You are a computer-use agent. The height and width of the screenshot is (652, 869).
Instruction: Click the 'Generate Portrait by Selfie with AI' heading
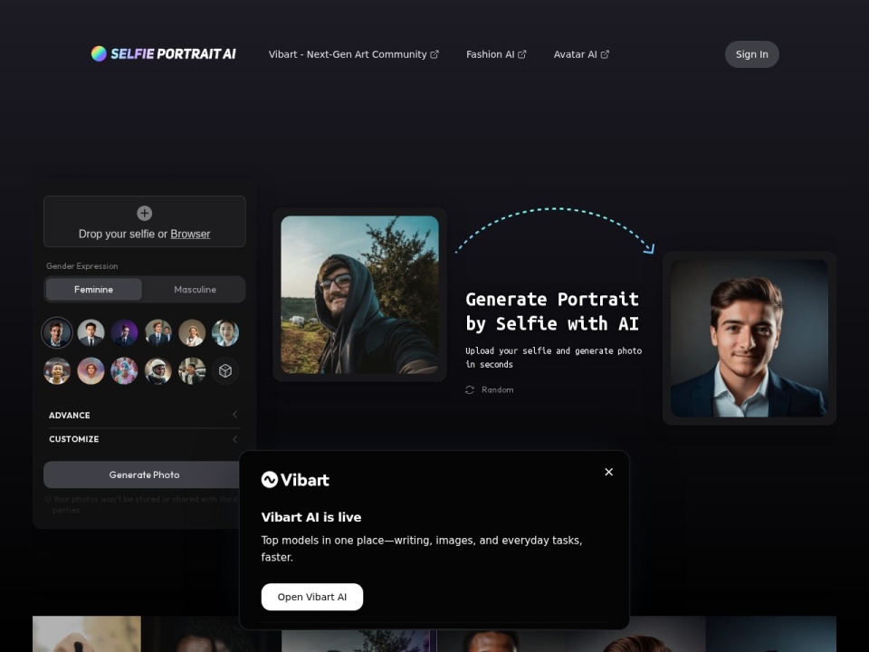pos(552,312)
